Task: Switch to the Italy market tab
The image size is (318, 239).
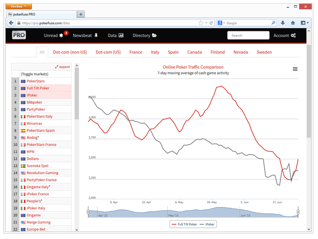Action: [x=155, y=52]
